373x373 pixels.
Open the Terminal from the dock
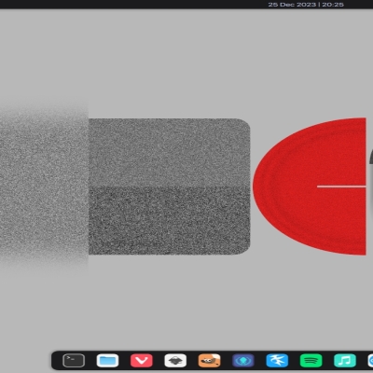[74, 361]
